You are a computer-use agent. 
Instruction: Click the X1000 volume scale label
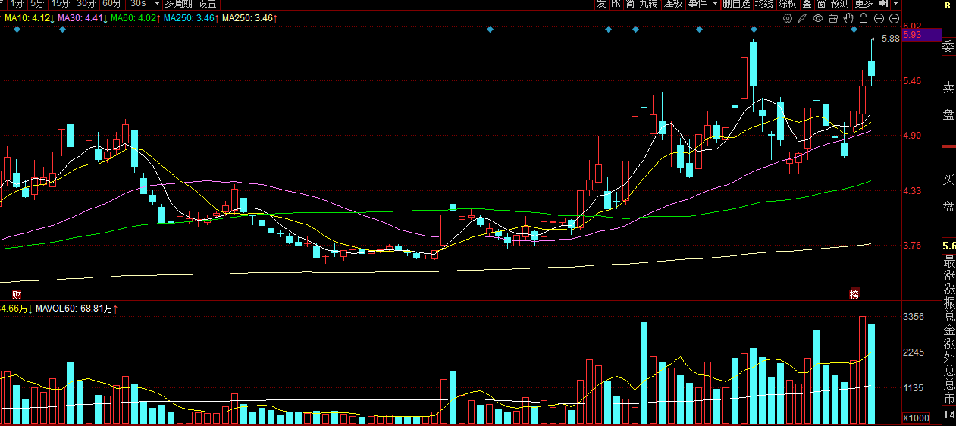tap(916, 418)
